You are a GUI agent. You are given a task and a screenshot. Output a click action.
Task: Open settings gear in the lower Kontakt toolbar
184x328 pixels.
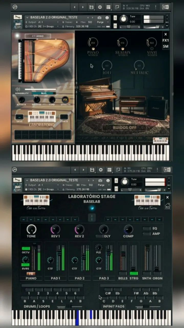point(101,170)
